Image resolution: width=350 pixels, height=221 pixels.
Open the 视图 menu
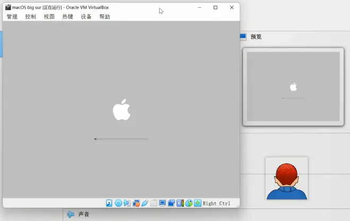(x=49, y=17)
